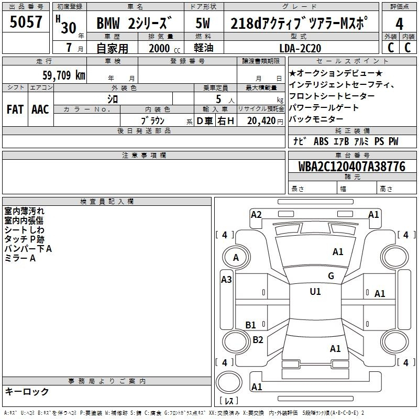419x419 pixels.
Task: Click the A2 damage mark on diagram
Action: (256, 215)
